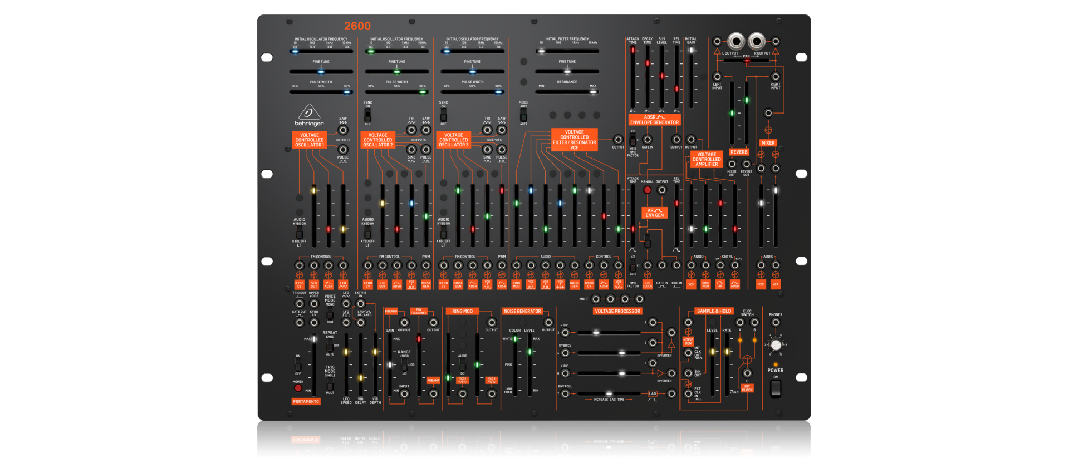Click the TRIG OUT jack

(x=300, y=304)
